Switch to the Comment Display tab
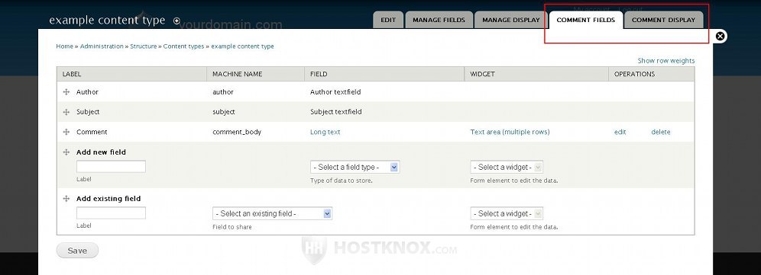 point(663,20)
